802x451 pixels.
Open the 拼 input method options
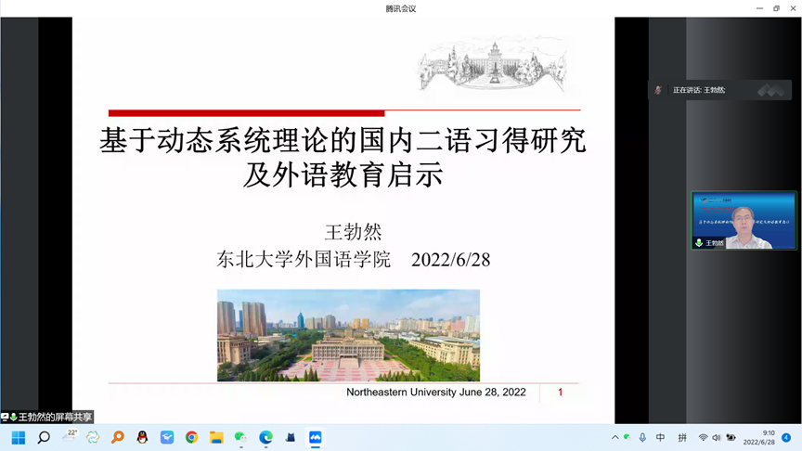click(x=682, y=438)
